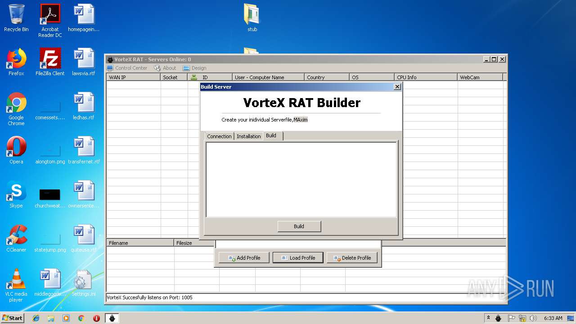Open Internet Explorer from taskbar
The height and width of the screenshot is (324, 576).
click(36, 318)
